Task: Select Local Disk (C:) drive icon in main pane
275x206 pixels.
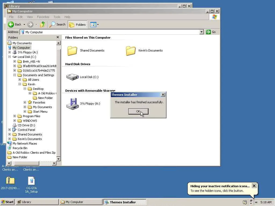Action: click(x=72, y=77)
